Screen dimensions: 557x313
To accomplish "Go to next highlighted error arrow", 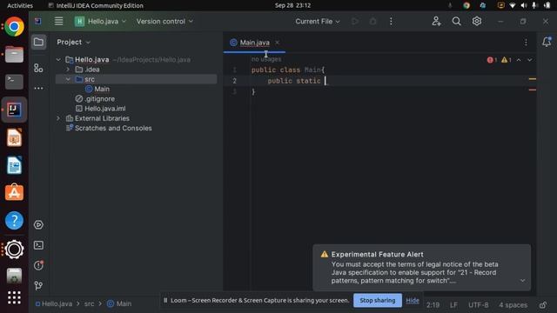I will coord(530,60).
